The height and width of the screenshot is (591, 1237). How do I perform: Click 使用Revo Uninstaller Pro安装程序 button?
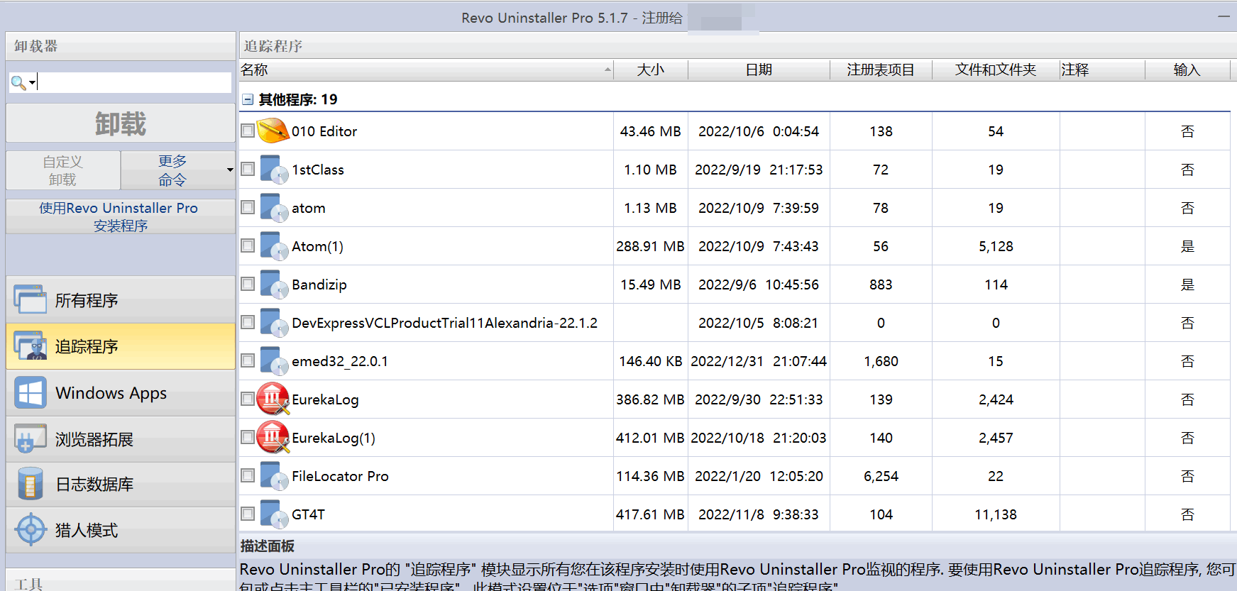[x=121, y=216]
